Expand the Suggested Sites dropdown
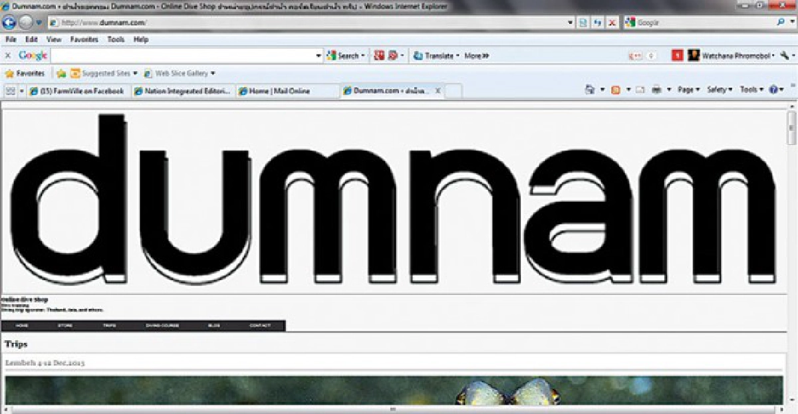Image resolution: width=798 pixels, height=414 pixels. (135, 73)
